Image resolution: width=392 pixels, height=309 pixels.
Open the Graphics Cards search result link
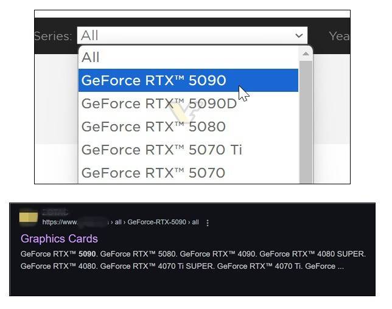click(59, 238)
